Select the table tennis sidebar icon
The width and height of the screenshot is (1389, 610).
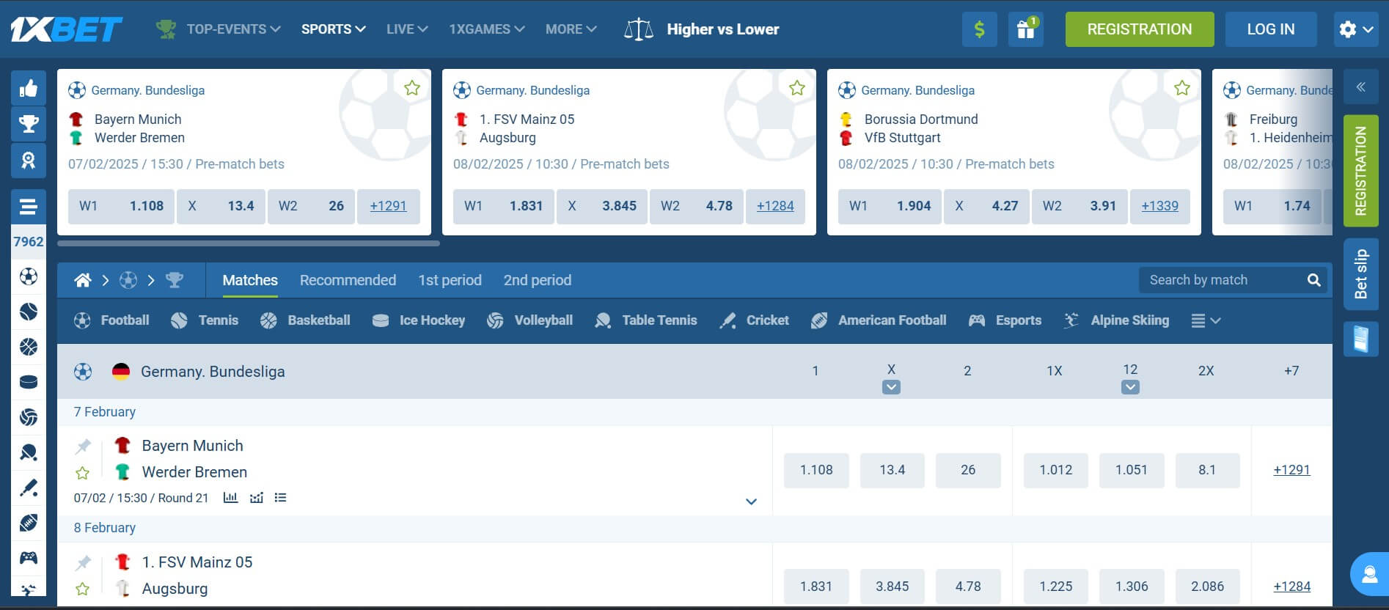pos(29,452)
